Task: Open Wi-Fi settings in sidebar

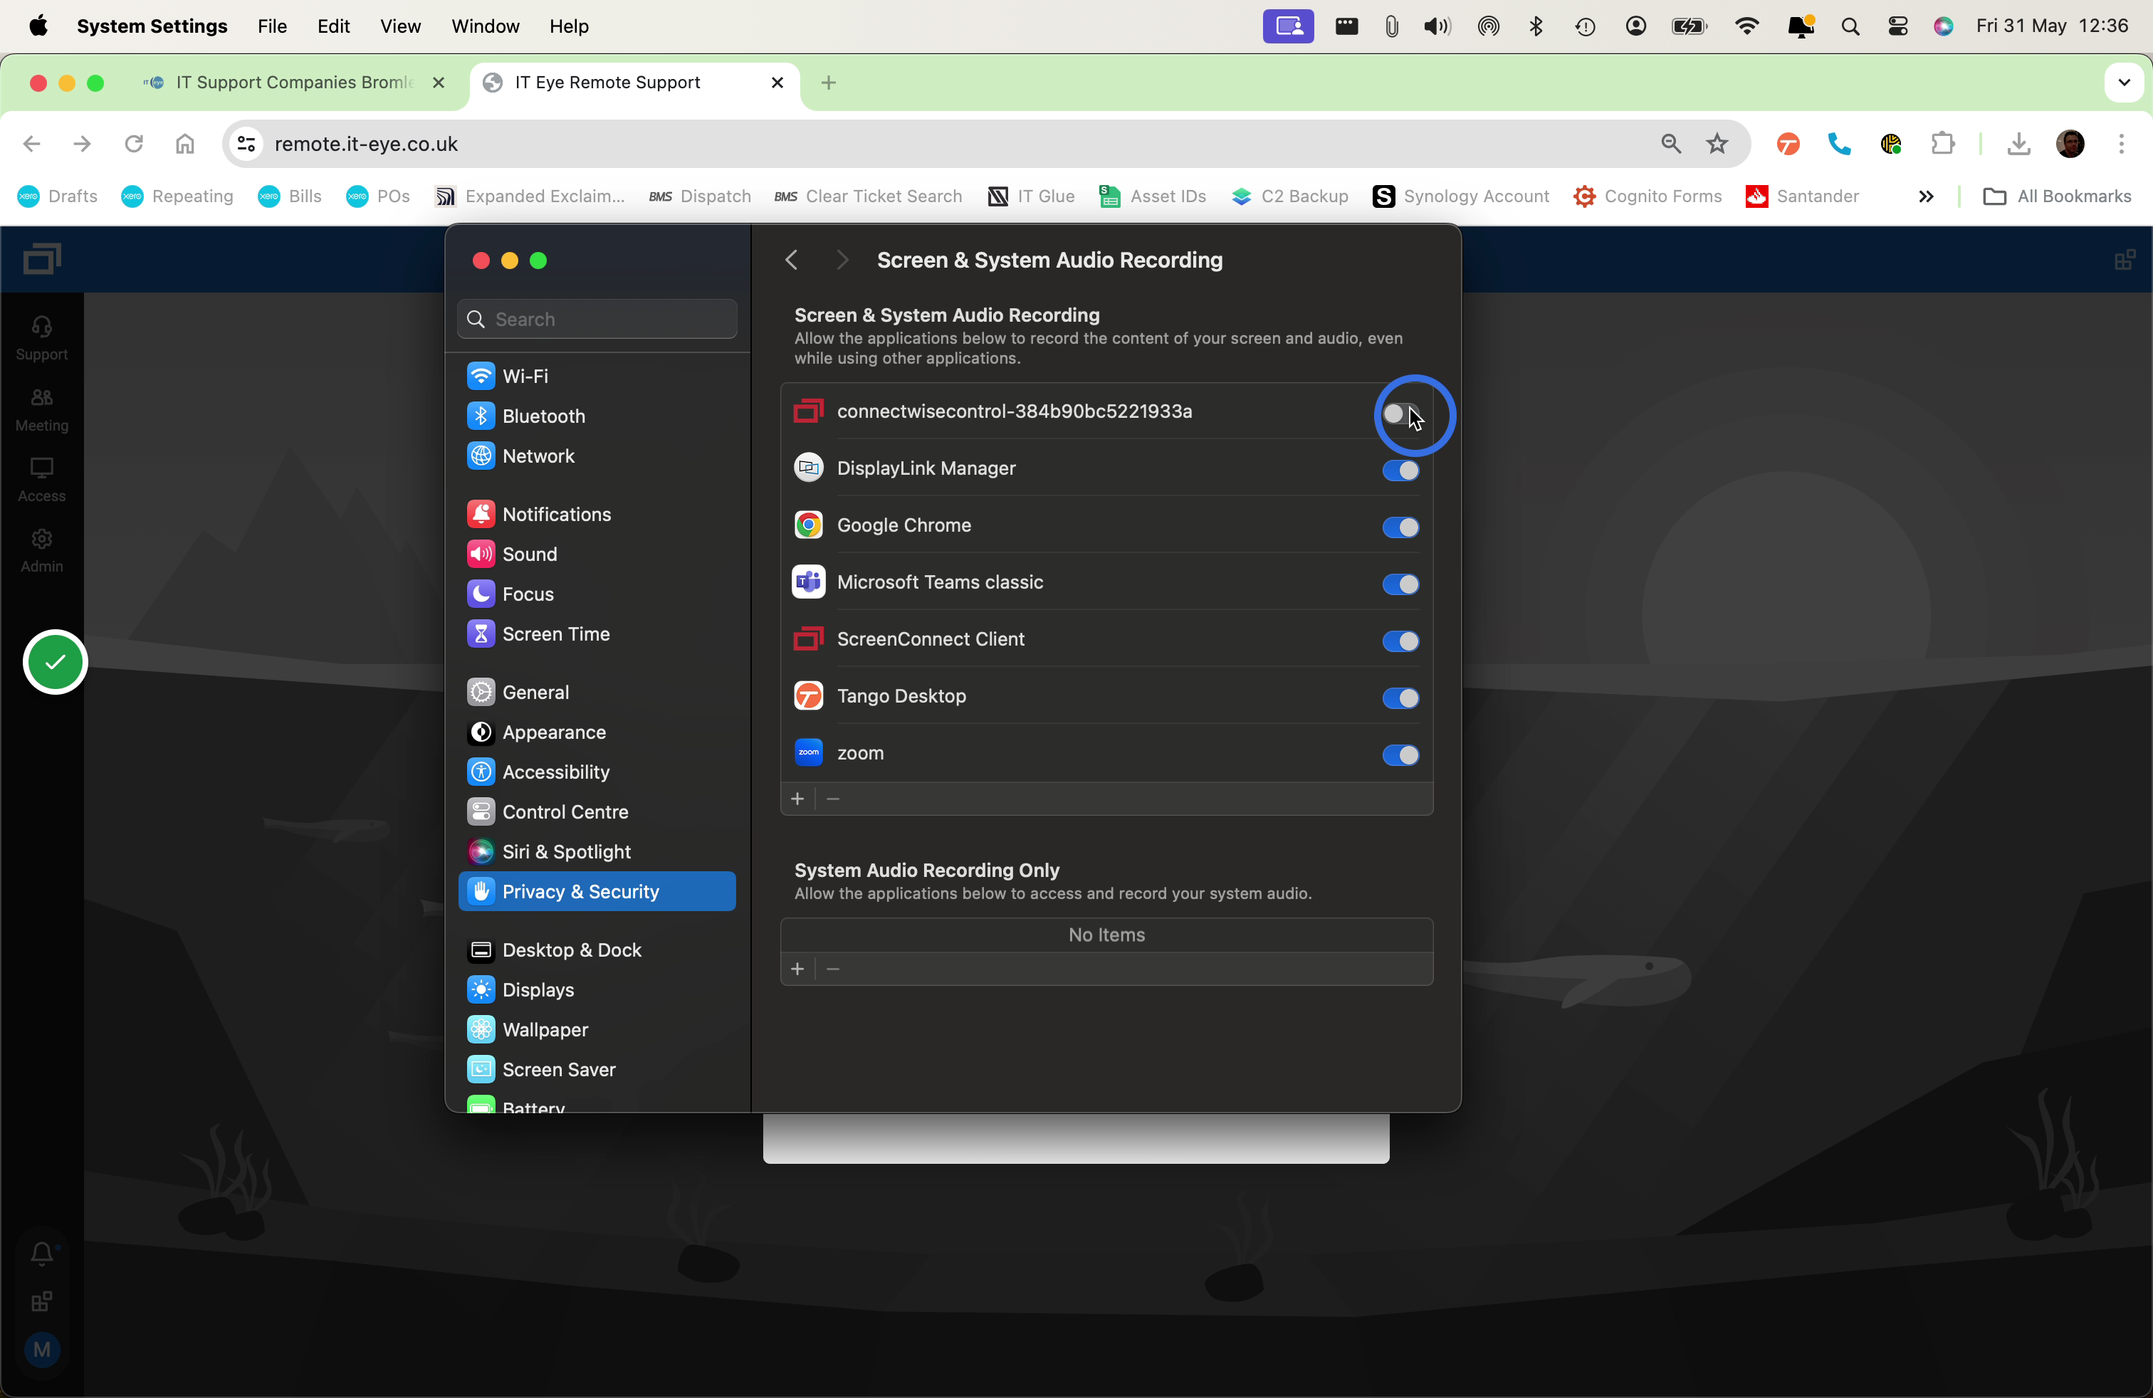Action: point(597,375)
